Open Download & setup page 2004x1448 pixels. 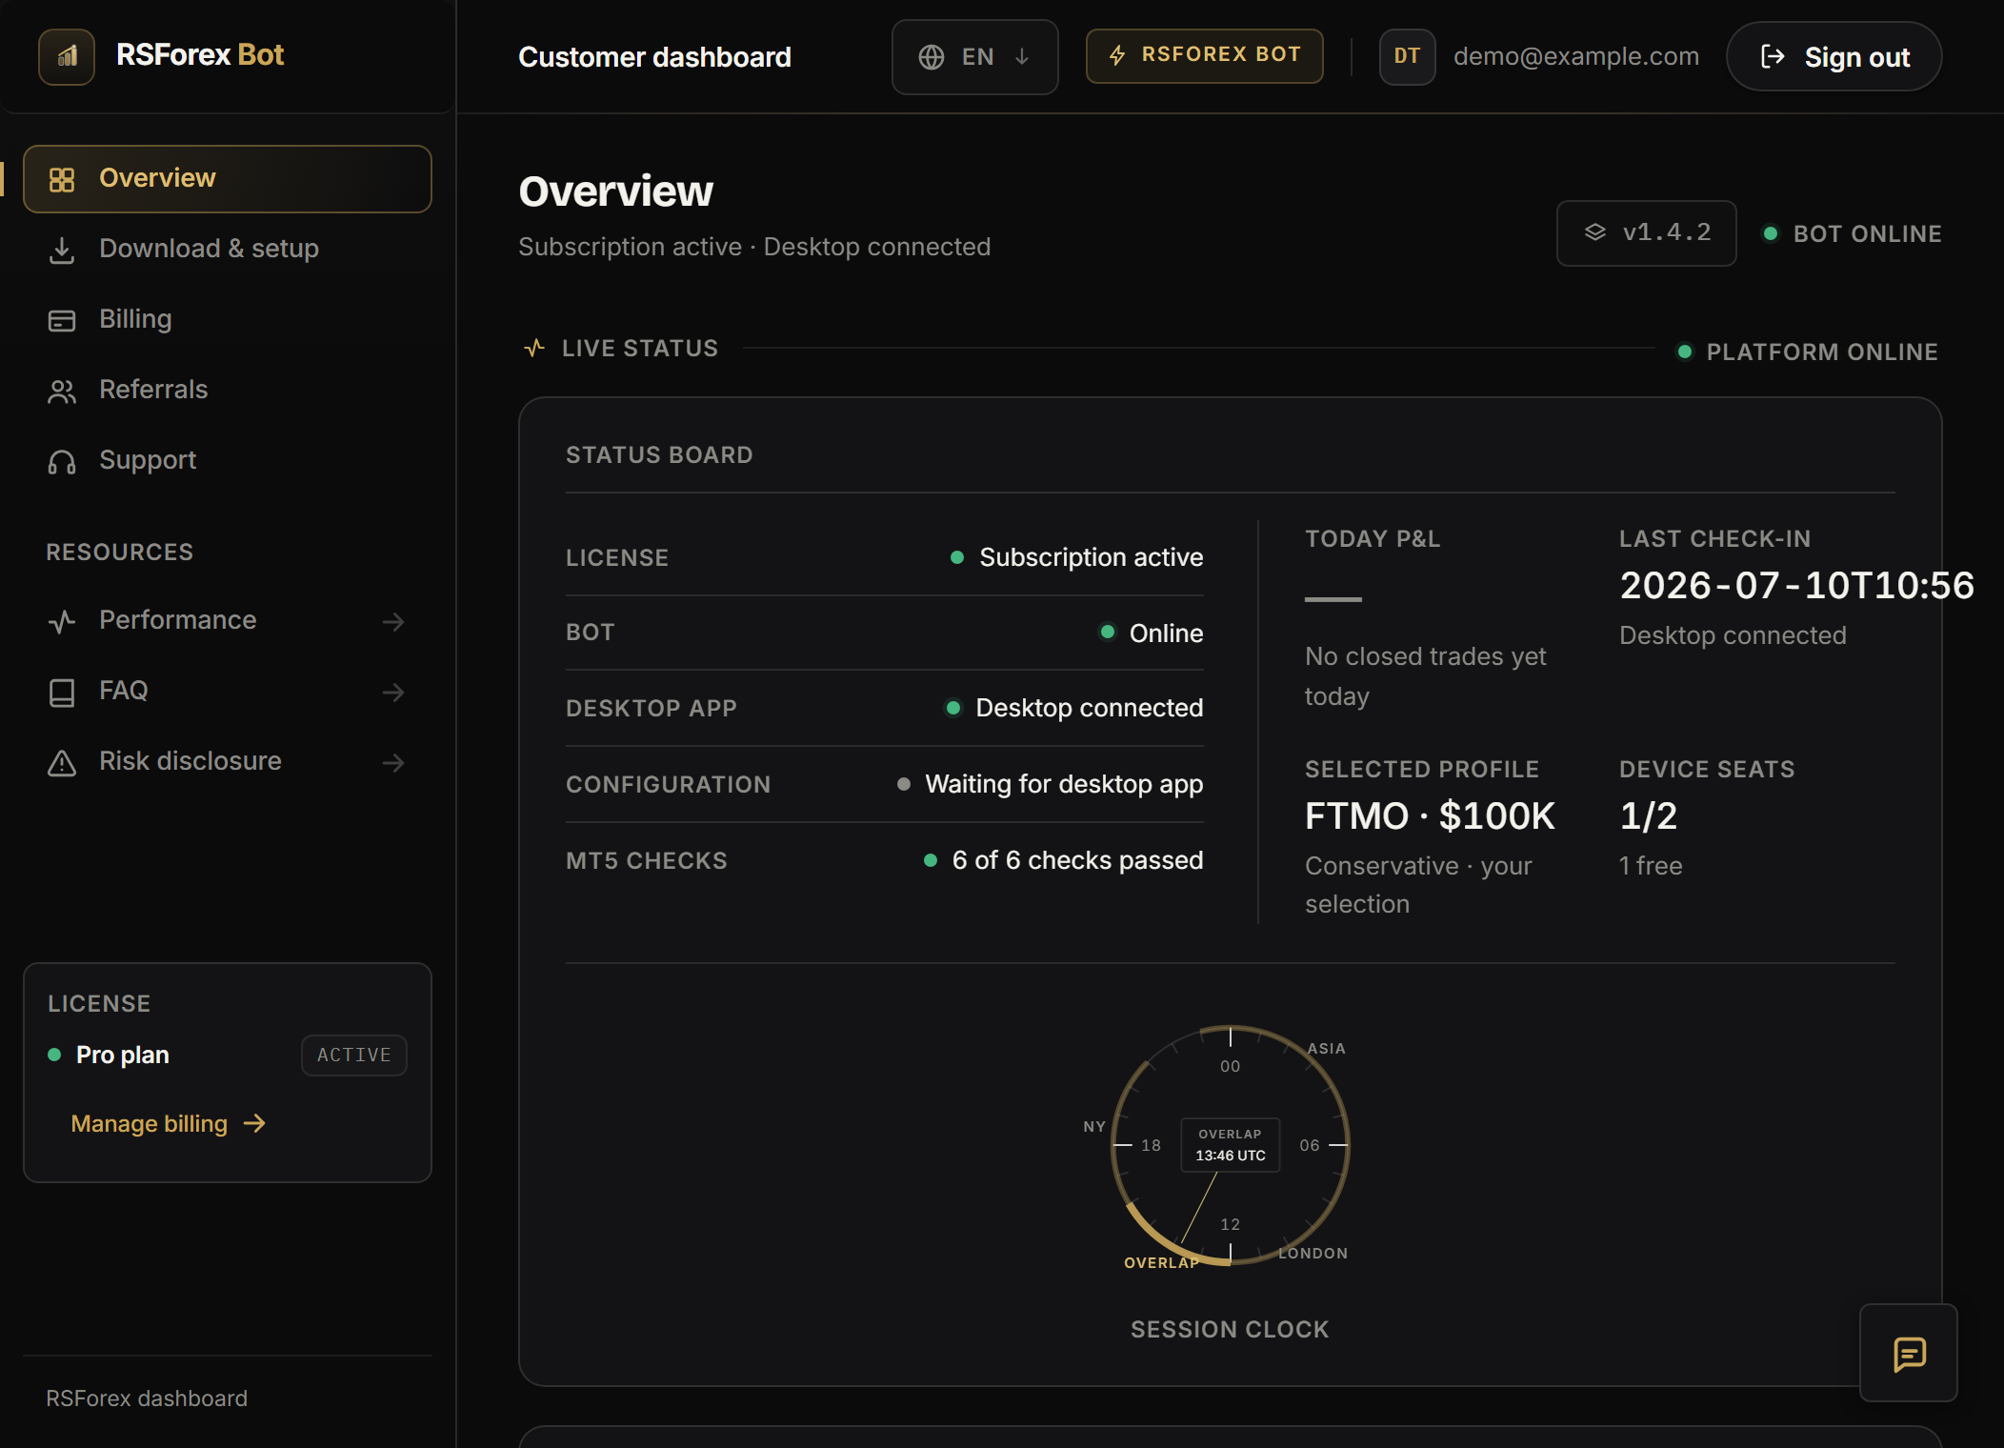point(227,249)
